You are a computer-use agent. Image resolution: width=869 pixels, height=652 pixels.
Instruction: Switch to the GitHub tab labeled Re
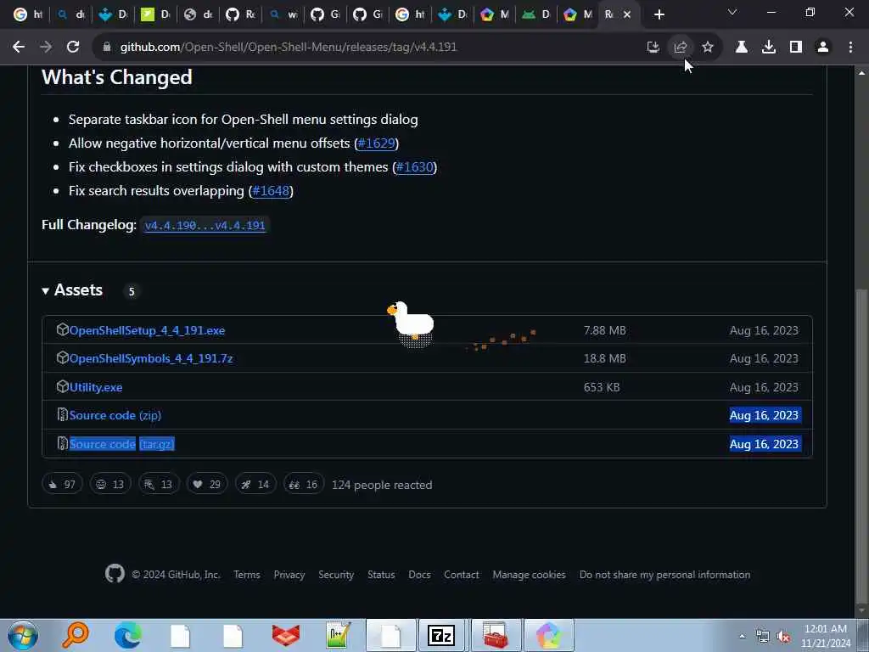tap(240, 14)
